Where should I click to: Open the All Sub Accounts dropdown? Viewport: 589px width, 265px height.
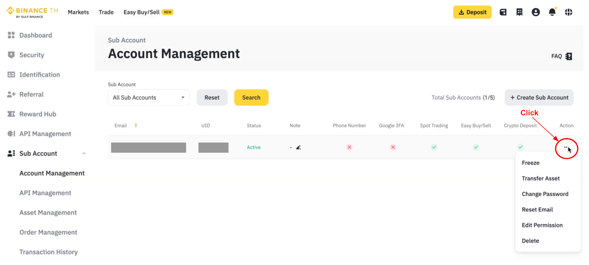click(149, 98)
